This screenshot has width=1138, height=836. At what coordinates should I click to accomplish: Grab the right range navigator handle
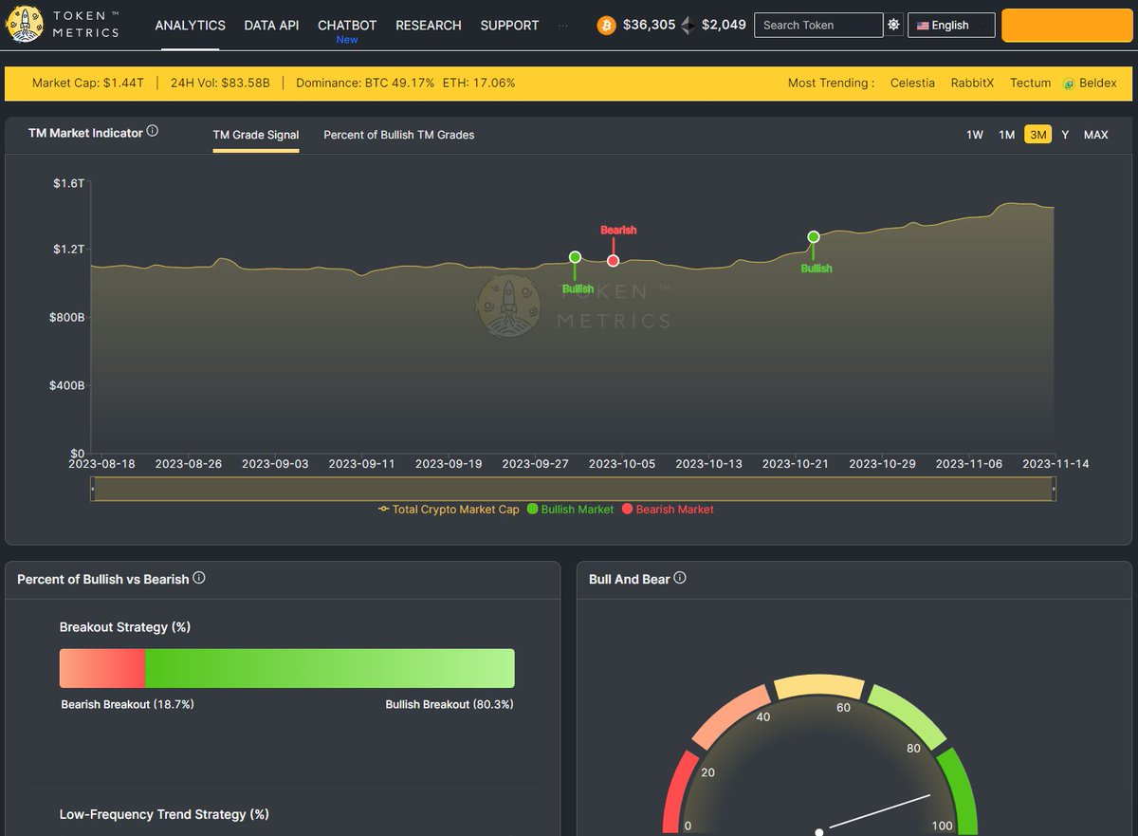(1054, 489)
